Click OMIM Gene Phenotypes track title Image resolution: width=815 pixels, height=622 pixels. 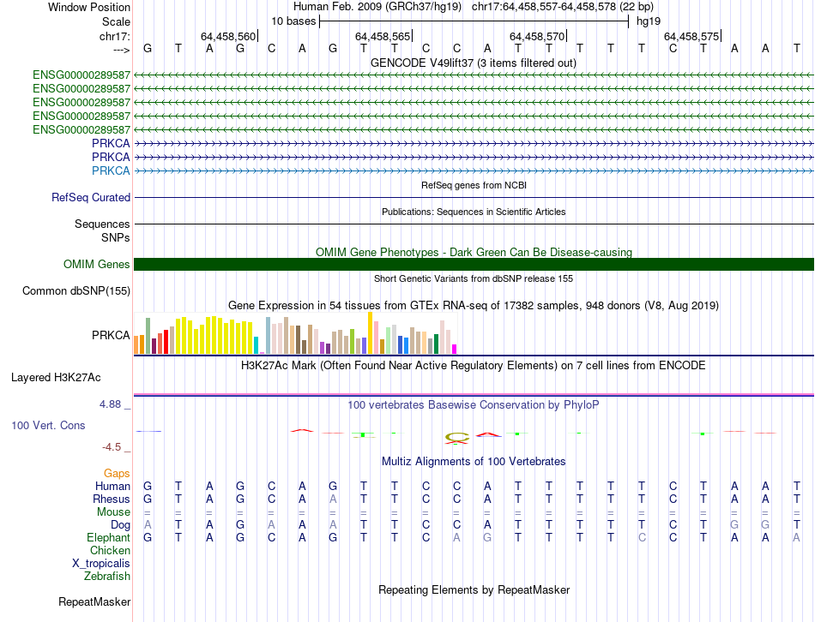click(474, 253)
